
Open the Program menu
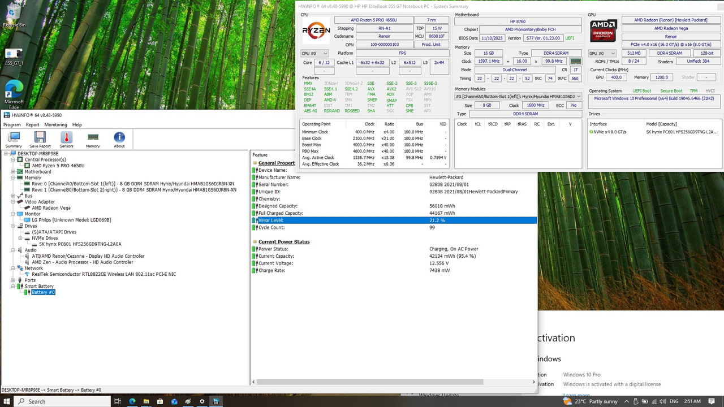12,125
